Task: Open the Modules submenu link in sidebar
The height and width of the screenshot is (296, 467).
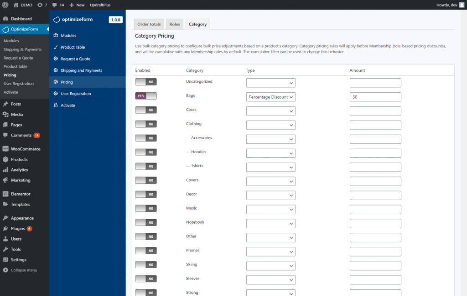Action: point(11,40)
